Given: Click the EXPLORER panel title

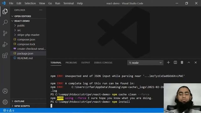Looking at the screenshot, I should [20, 10].
